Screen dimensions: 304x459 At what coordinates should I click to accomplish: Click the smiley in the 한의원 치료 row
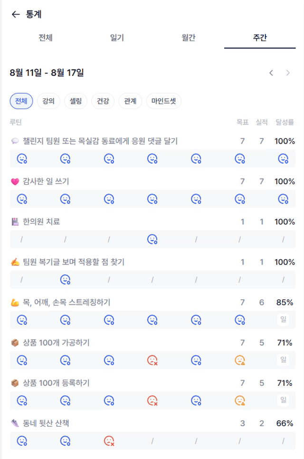tap(152, 239)
